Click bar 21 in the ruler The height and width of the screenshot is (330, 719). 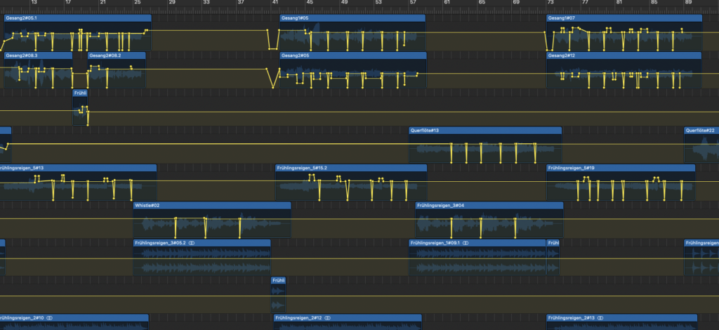(103, 2)
